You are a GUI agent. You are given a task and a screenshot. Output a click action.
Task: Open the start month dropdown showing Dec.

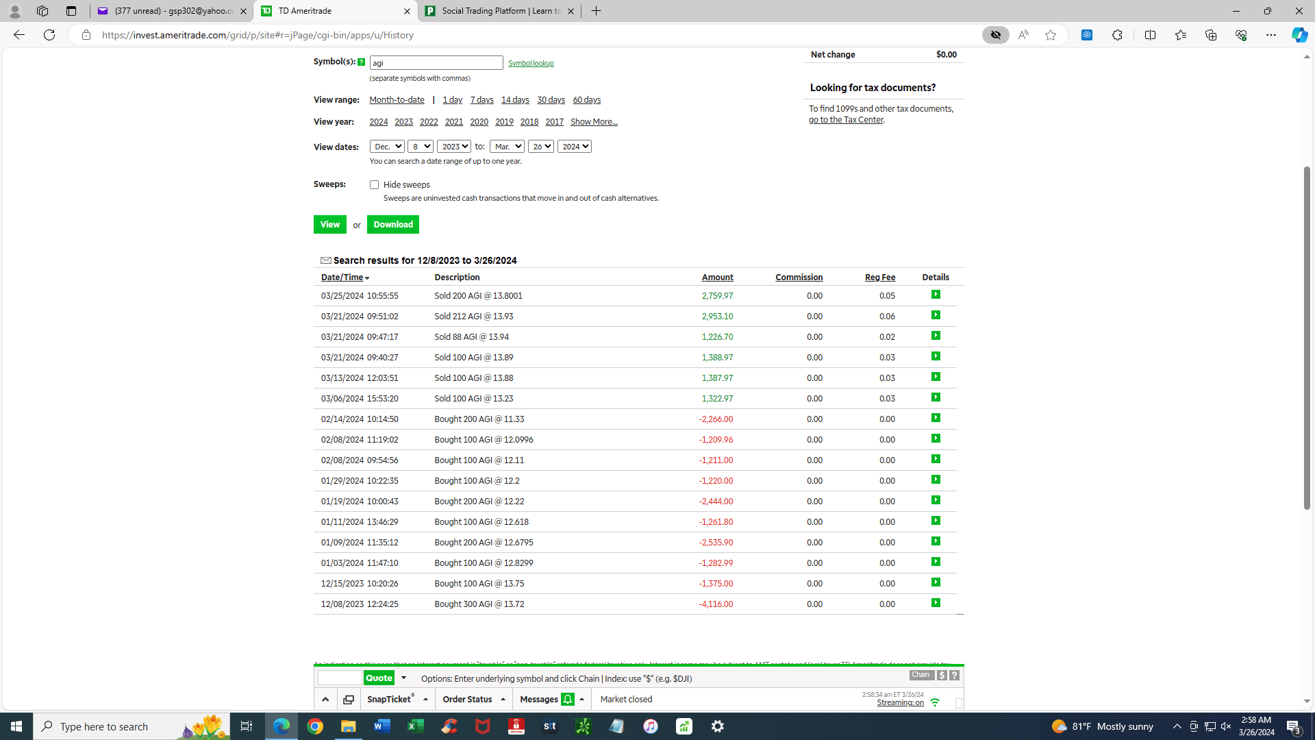pos(387,147)
